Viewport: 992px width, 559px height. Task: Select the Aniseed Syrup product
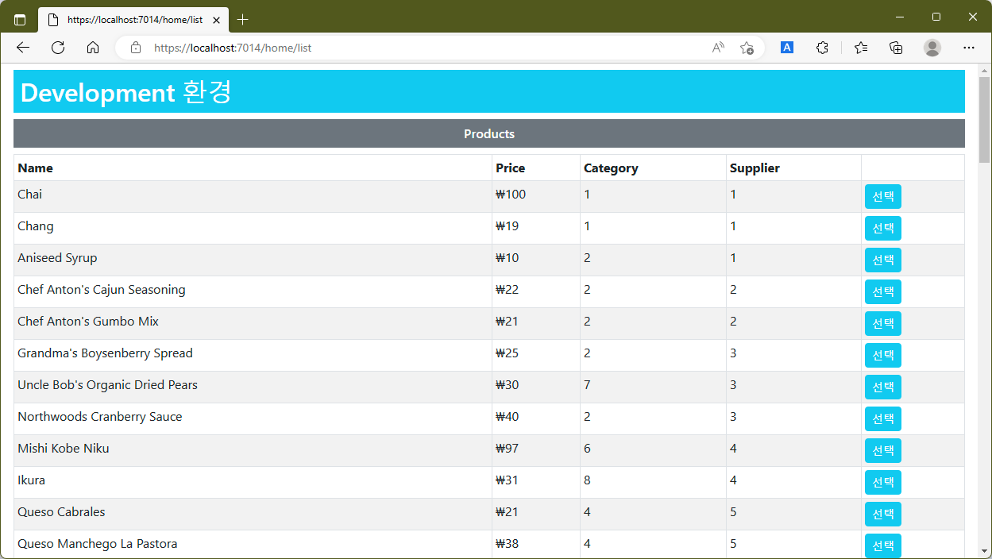pyautogui.click(x=882, y=260)
